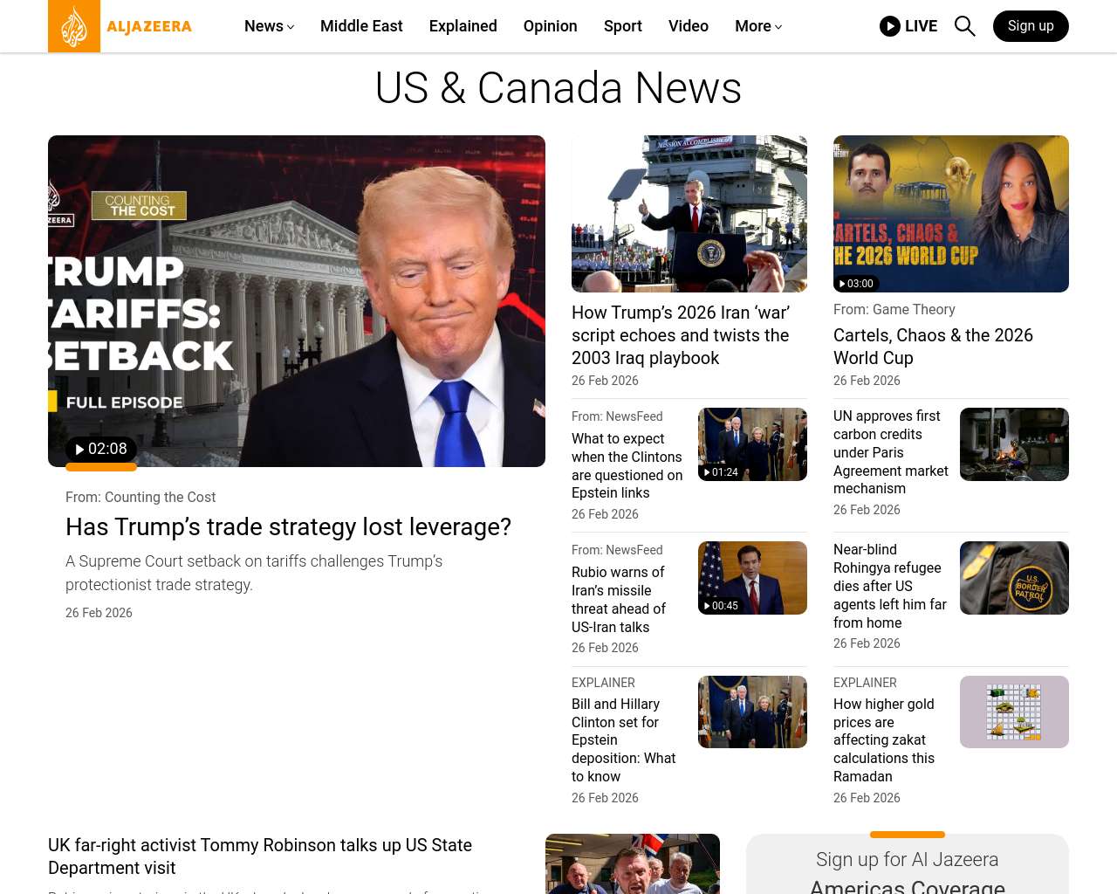
Task: Open the search magnifier icon
Action: point(964,26)
